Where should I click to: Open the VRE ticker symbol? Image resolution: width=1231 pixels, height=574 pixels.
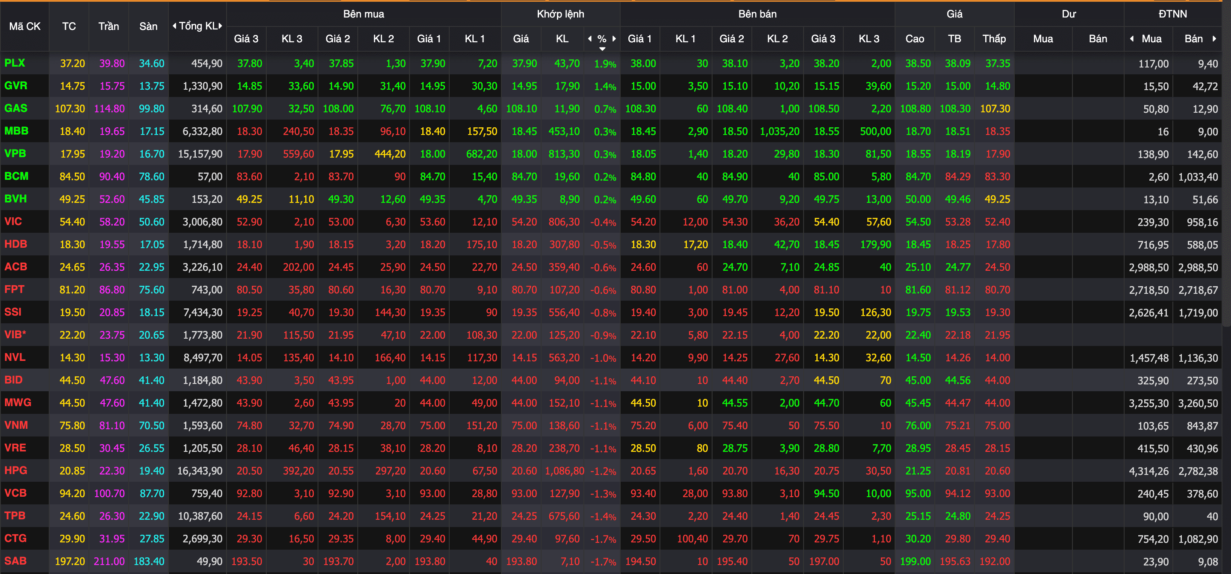(x=15, y=448)
